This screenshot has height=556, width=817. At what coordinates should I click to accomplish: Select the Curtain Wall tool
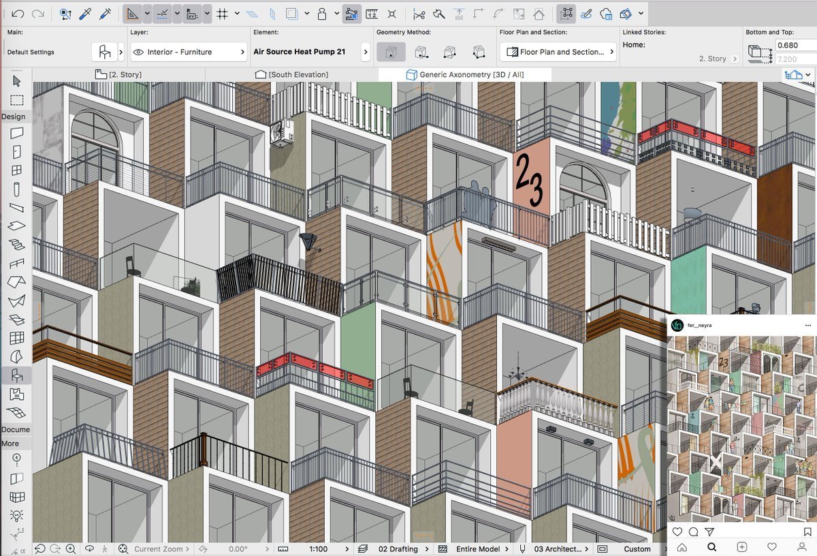click(x=16, y=338)
